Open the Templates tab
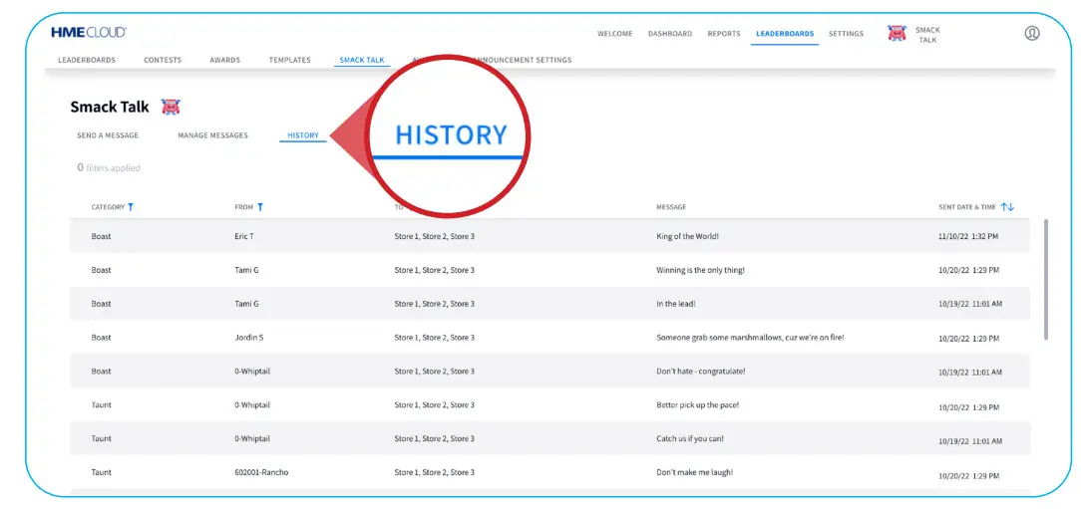This screenshot has width=1081, height=509. click(289, 60)
